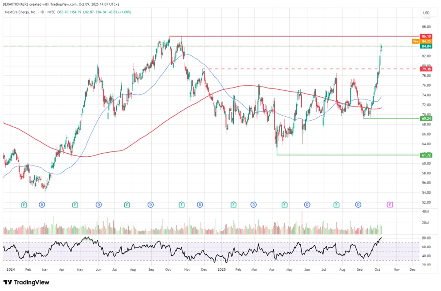The width and height of the screenshot is (441, 291).
Task: Open symbol search via "NextEra Energy, Inc." title
Action: pos(22,12)
